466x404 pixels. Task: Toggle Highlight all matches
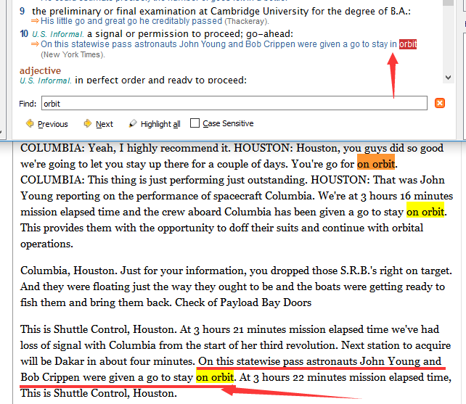pos(155,123)
